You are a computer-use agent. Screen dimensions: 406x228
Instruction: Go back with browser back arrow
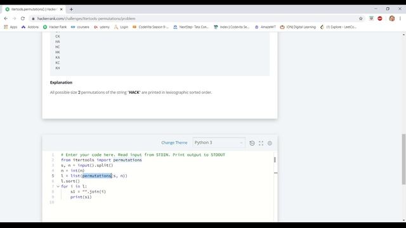[6, 18]
